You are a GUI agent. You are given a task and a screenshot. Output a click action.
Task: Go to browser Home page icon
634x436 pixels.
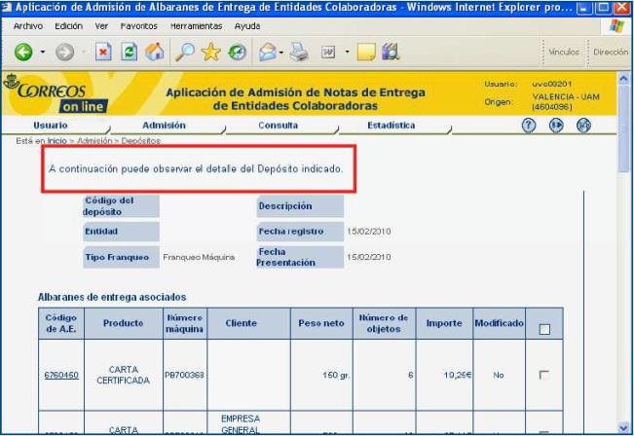pyautogui.click(x=155, y=52)
